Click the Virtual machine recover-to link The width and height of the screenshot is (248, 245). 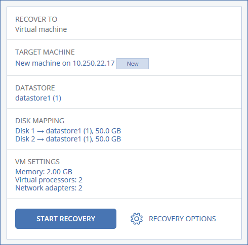point(41,29)
